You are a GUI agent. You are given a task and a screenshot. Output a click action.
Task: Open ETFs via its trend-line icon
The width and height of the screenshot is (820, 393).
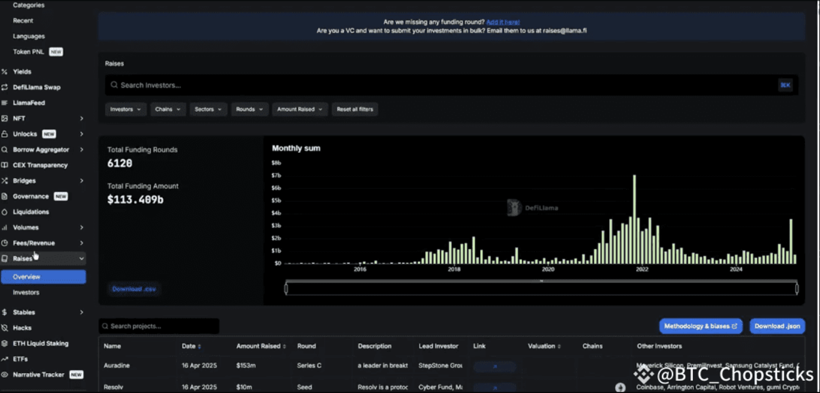[x=5, y=359]
